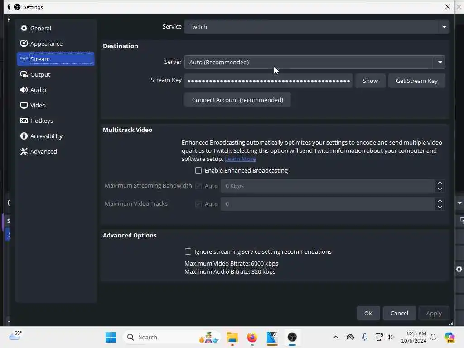Expand the Server dropdown Auto (Recommended)

(x=314, y=62)
